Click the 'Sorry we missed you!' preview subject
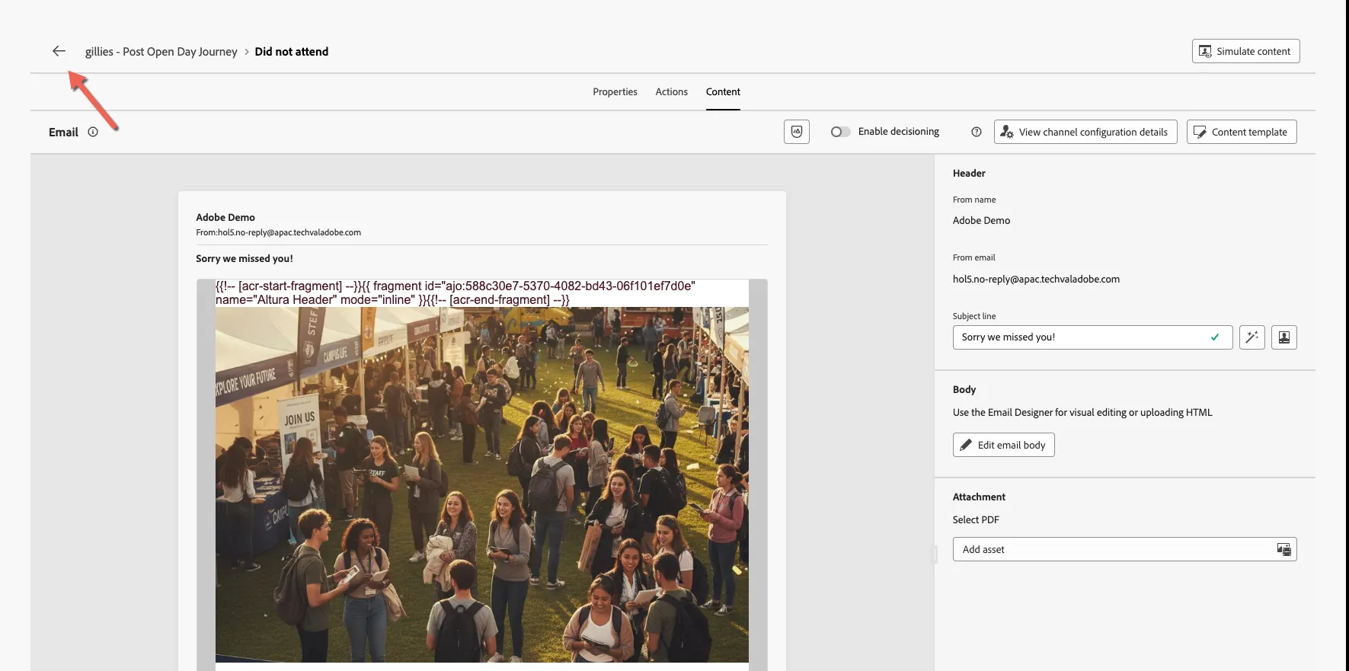 (245, 259)
